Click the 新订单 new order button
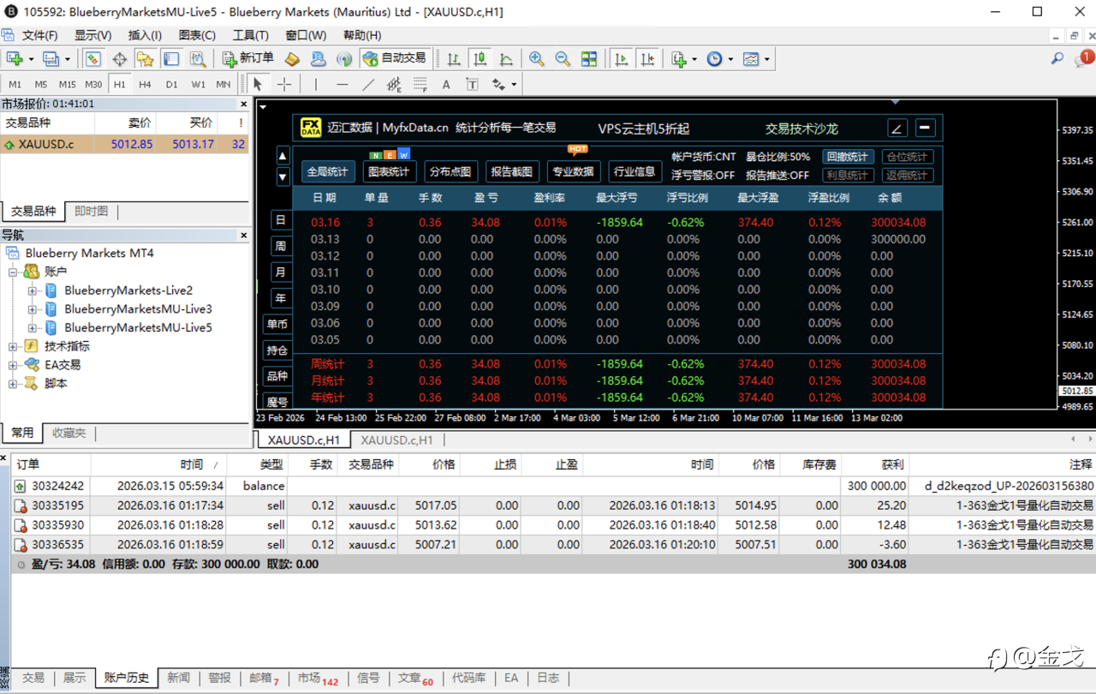 [247, 58]
